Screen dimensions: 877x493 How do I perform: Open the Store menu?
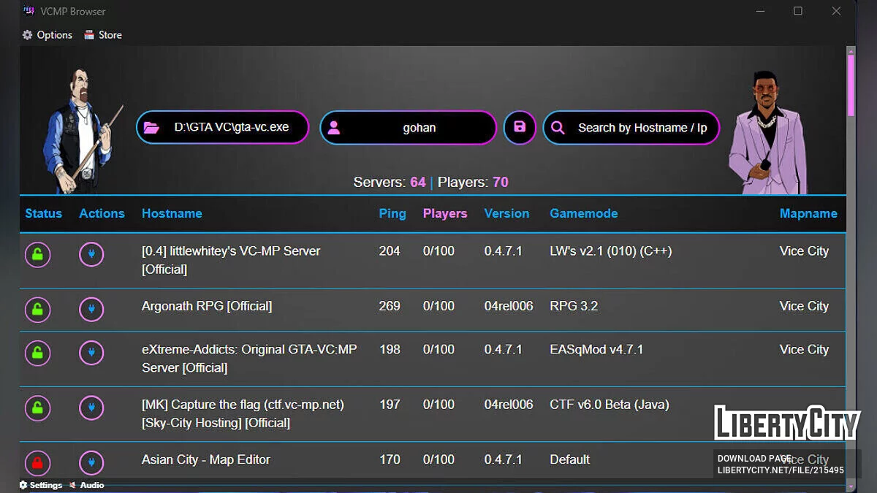tap(103, 35)
